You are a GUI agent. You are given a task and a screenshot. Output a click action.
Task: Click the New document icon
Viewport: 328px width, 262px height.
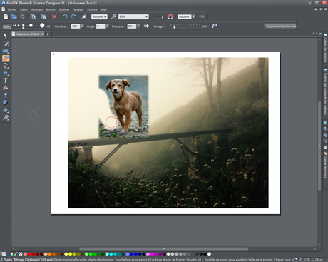pyautogui.click(x=6, y=16)
